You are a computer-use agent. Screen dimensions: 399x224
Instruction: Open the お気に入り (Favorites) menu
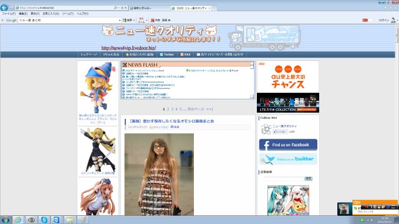pyautogui.click(x=50, y=14)
